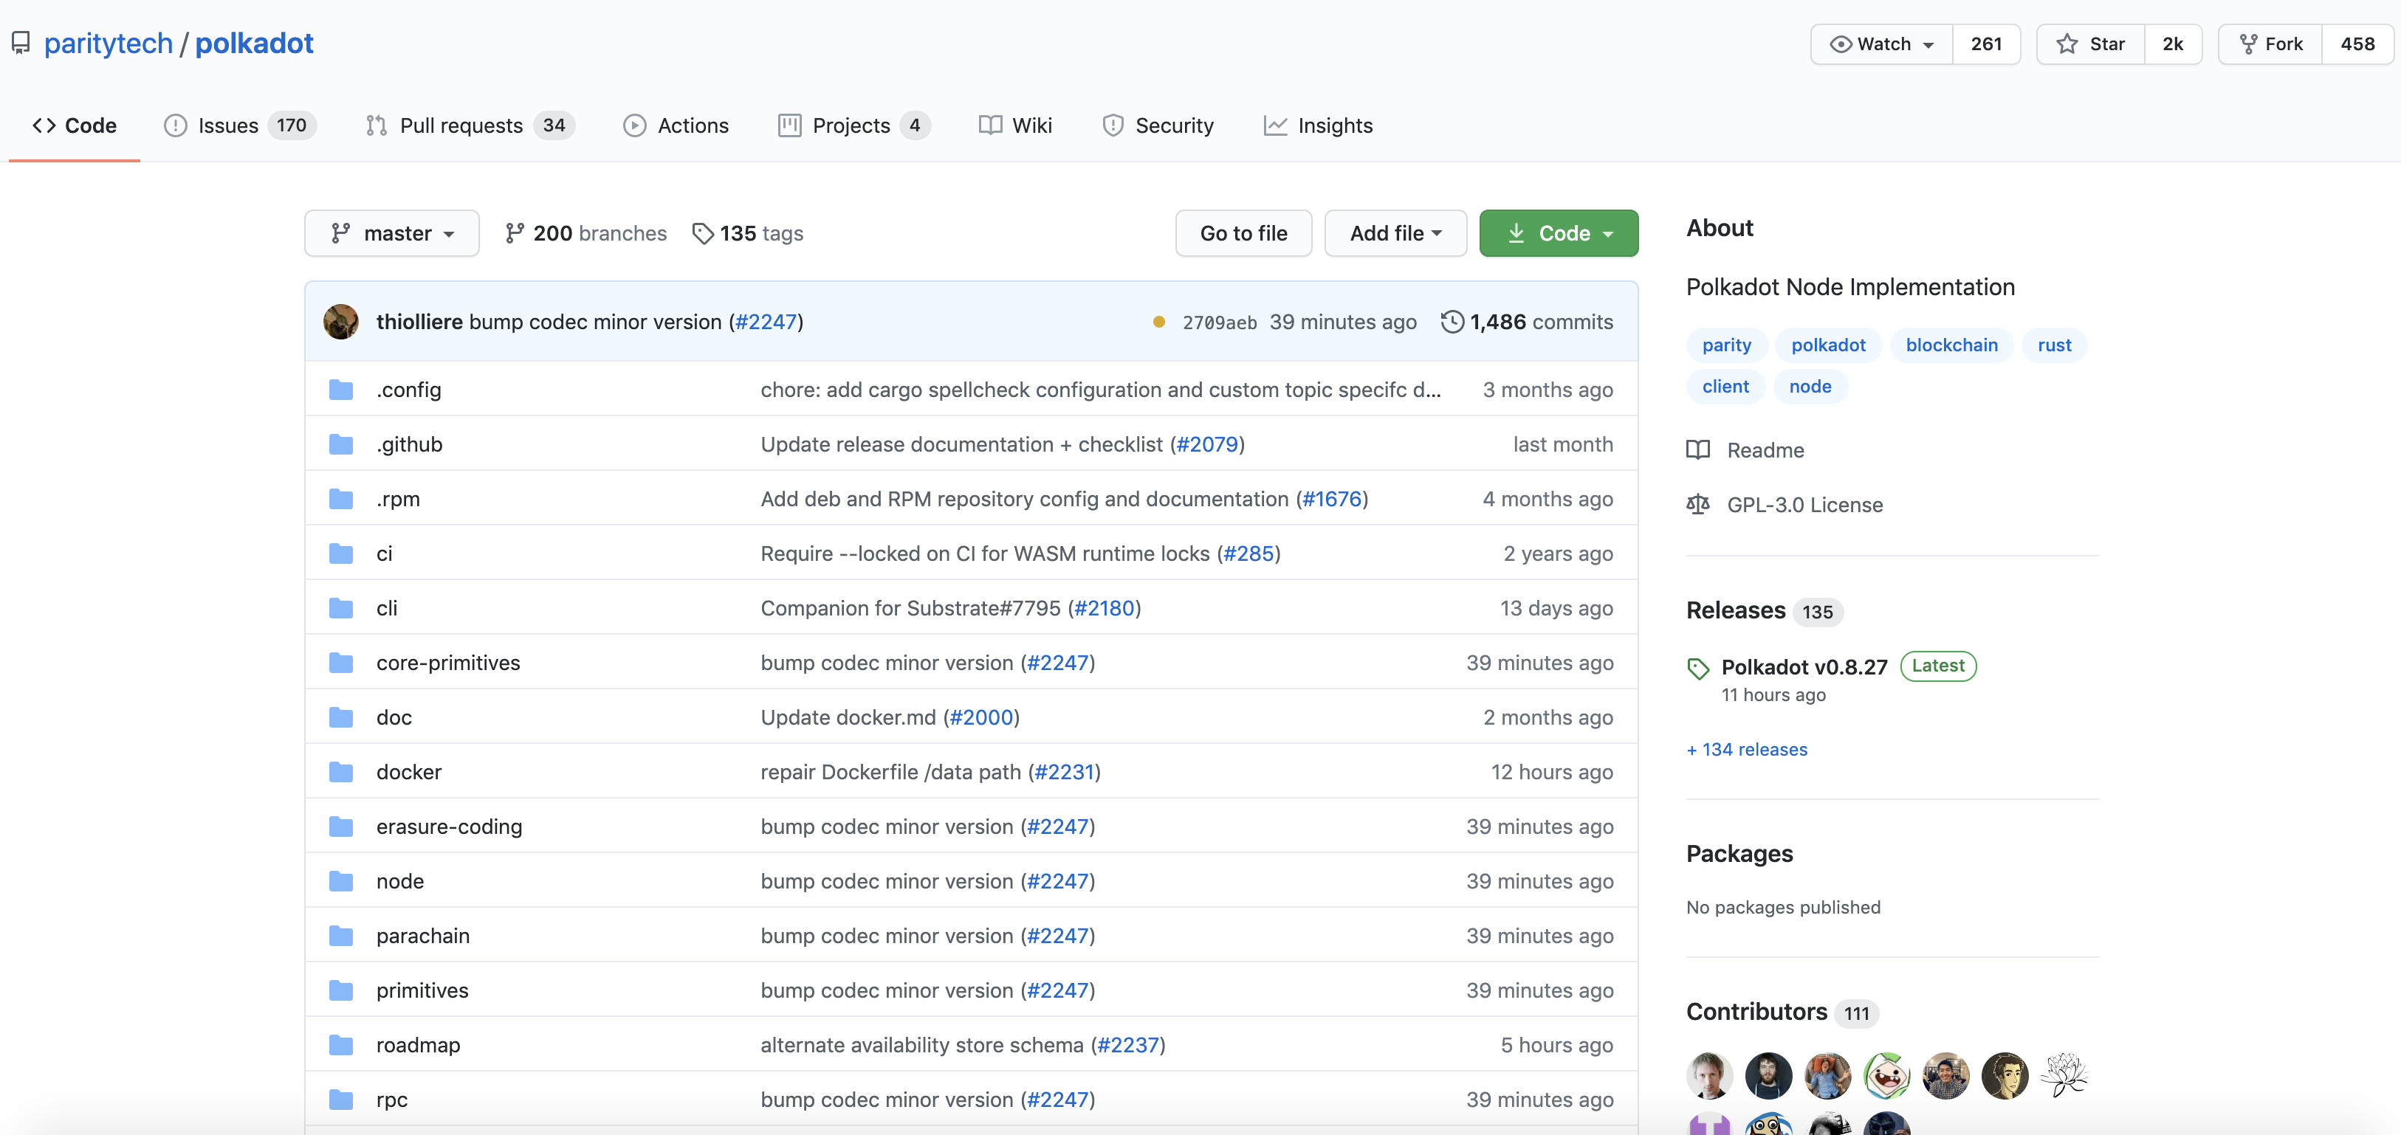Click the Go to file button

click(x=1243, y=233)
